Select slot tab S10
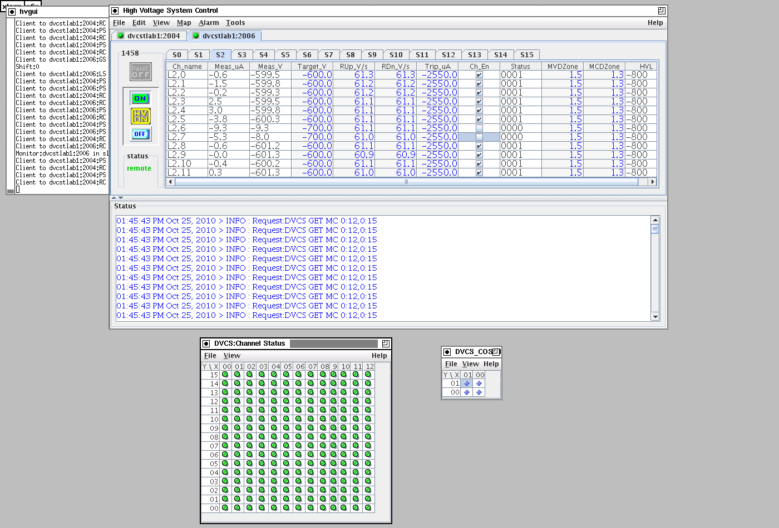 [x=396, y=54]
